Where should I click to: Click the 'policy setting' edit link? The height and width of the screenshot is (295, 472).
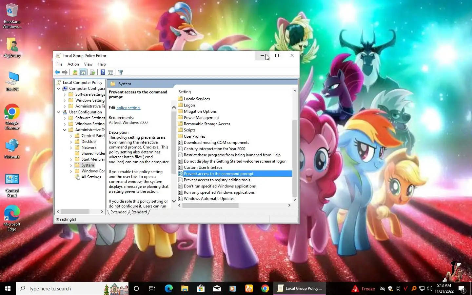[x=128, y=108]
